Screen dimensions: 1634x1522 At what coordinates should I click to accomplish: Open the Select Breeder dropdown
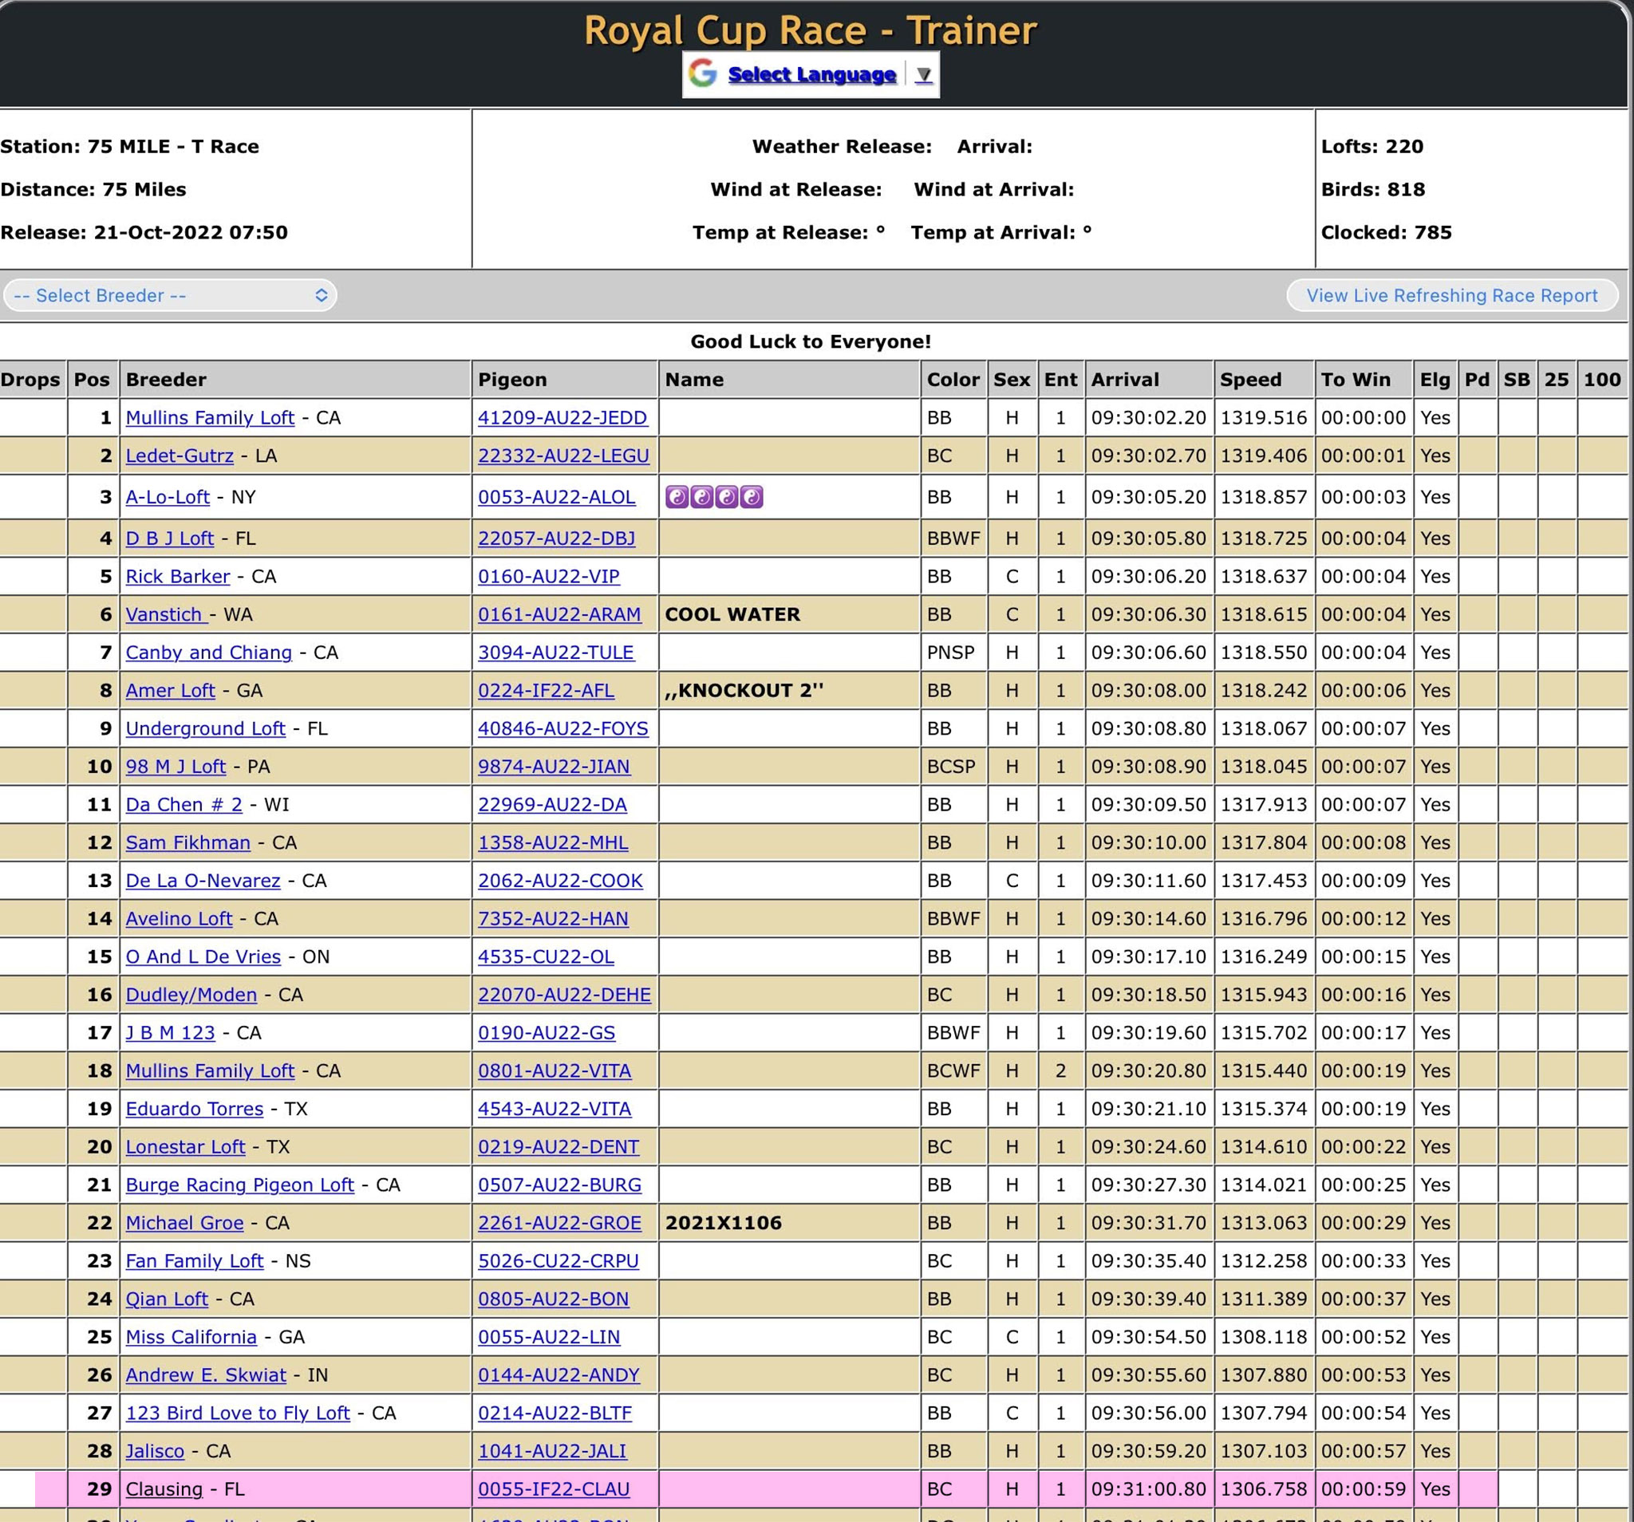(170, 295)
